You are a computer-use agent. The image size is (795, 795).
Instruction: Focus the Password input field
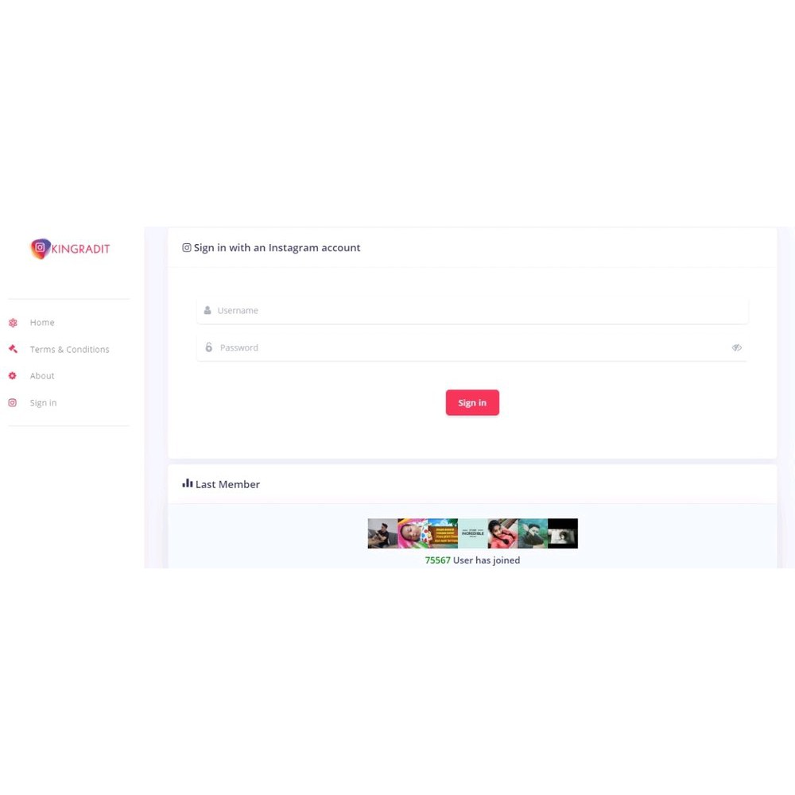[472, 348]
